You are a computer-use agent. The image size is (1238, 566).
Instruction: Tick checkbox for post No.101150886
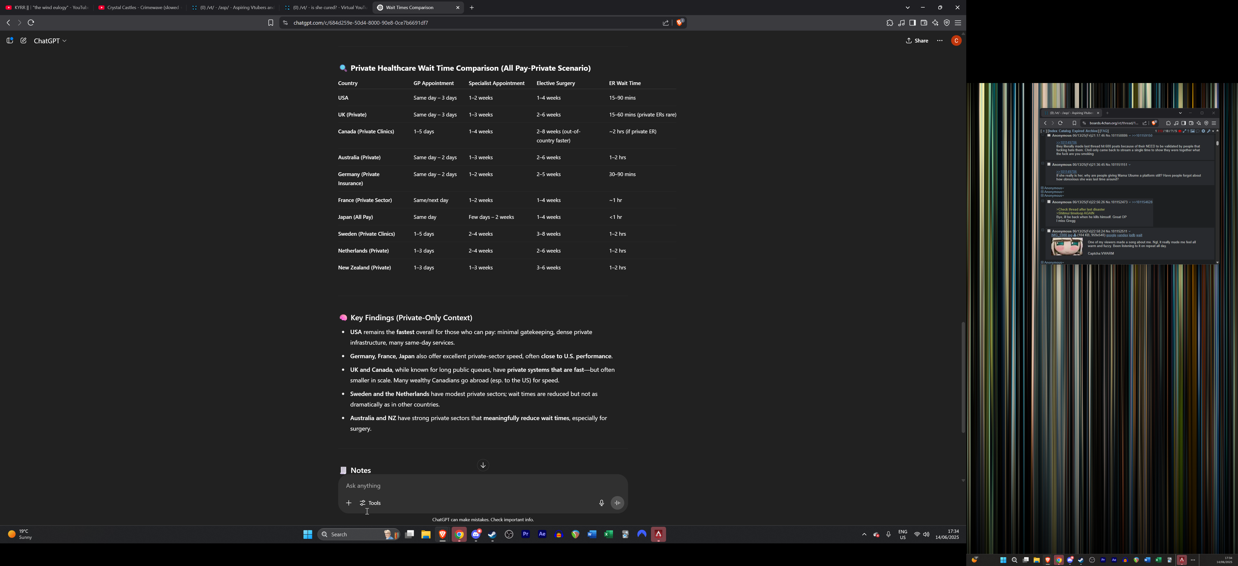(x=1049, y=136)
